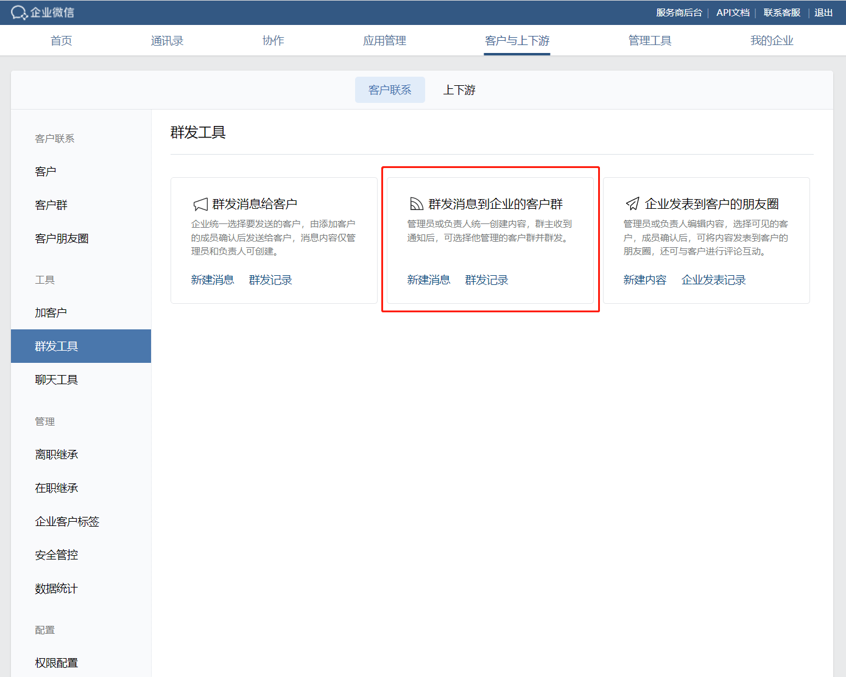
Task: Open 客户朋友圈 in the sidebar
Action: (x=81, y=239)
